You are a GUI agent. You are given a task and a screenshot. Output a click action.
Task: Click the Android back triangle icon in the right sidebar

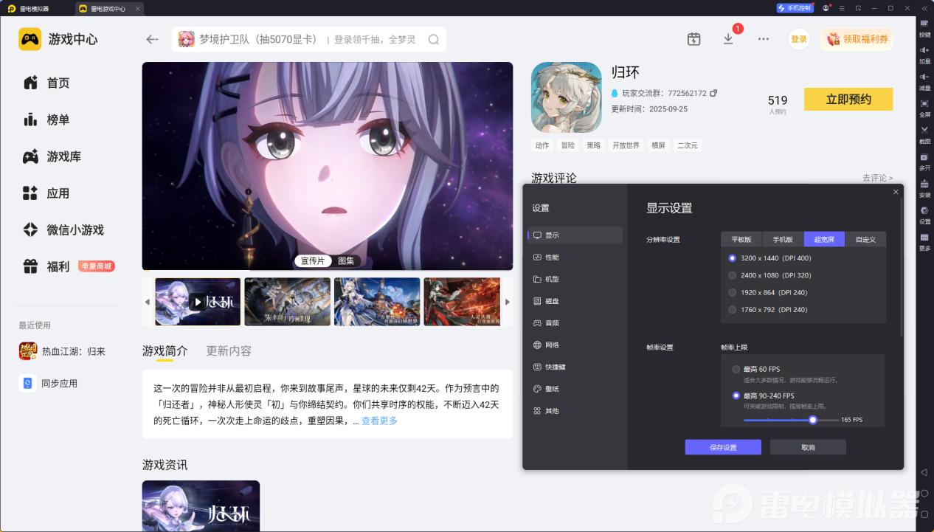click(x=924, y=472)
